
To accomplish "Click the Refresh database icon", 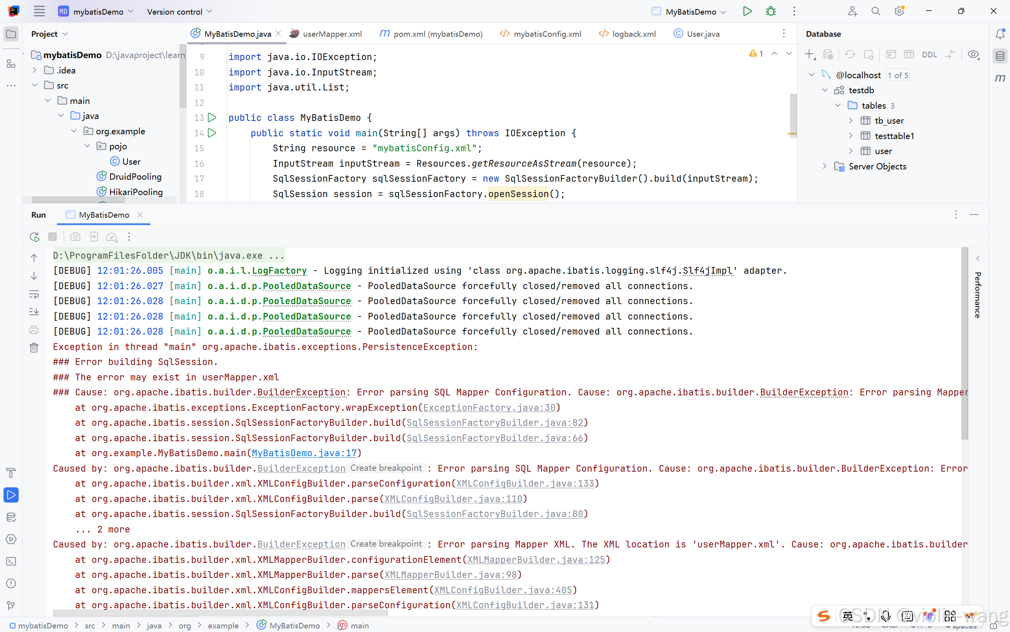I will (x=850, y=55).
